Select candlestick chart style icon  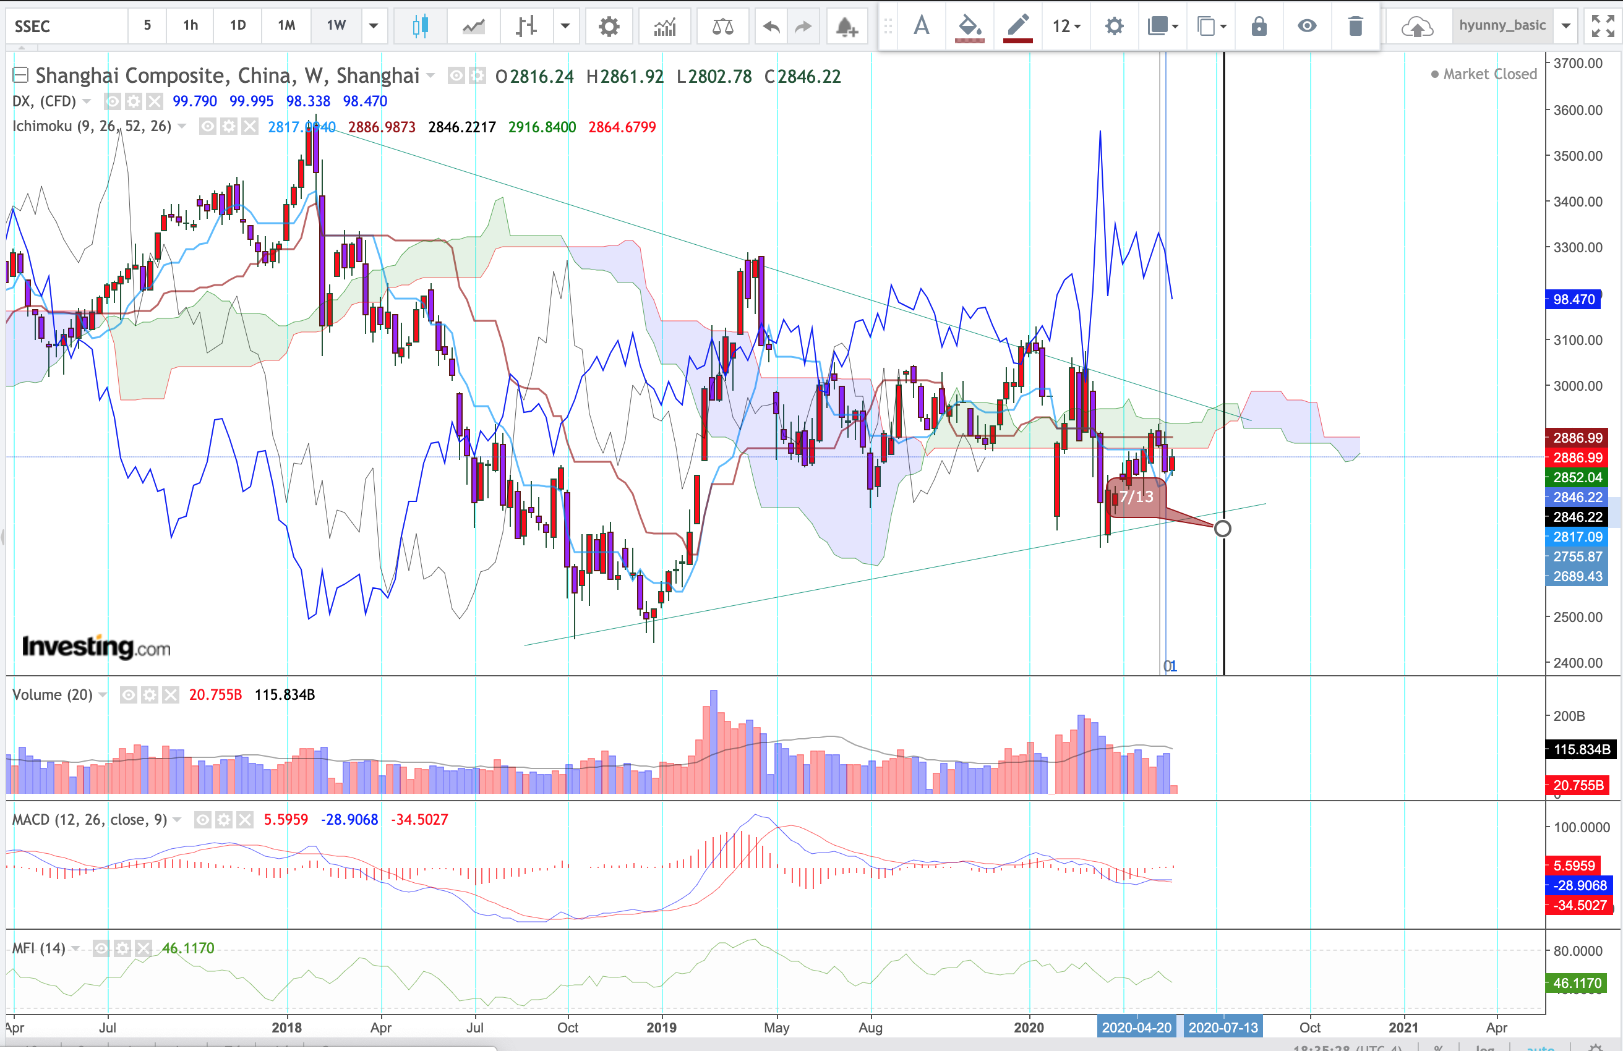pyautogui.click(x=420, y=27)
